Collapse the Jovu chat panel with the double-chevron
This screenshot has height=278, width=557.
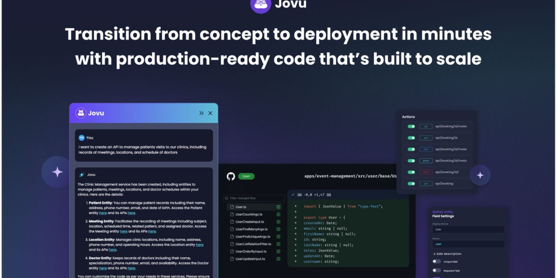tap(201, 113)
